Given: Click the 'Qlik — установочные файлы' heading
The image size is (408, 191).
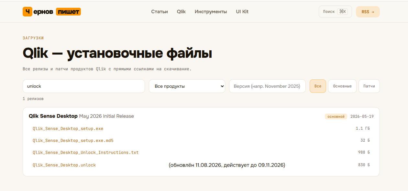Looking at the screenshot, I should click(117, 54).
